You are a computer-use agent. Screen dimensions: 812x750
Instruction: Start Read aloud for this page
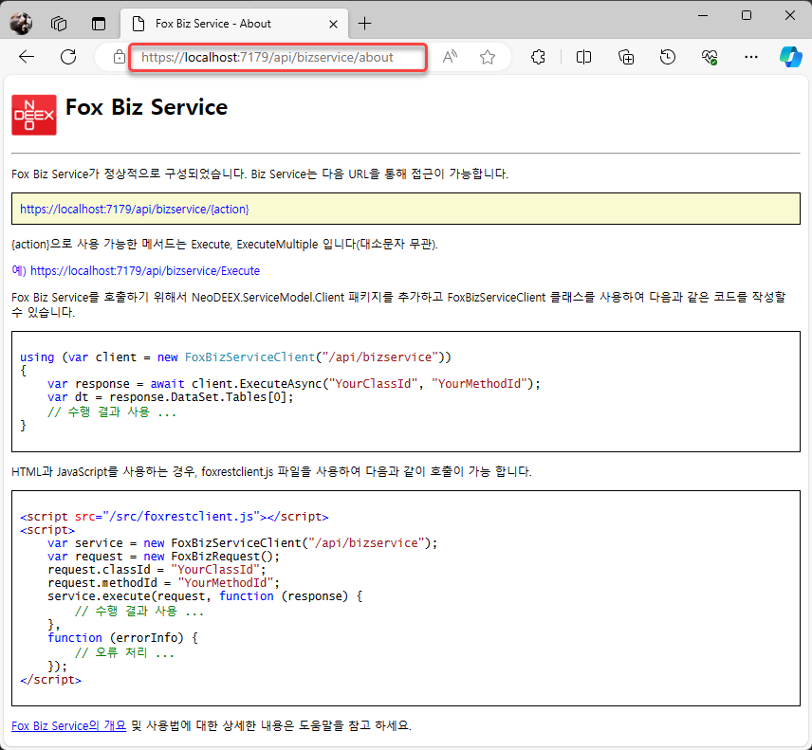[x=450, y=57]
